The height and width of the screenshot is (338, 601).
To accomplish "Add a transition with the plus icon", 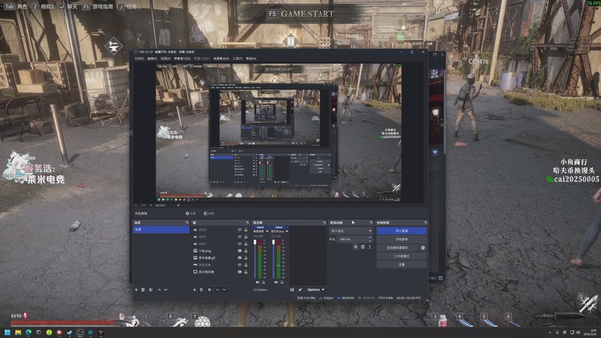I will point(355,247).
